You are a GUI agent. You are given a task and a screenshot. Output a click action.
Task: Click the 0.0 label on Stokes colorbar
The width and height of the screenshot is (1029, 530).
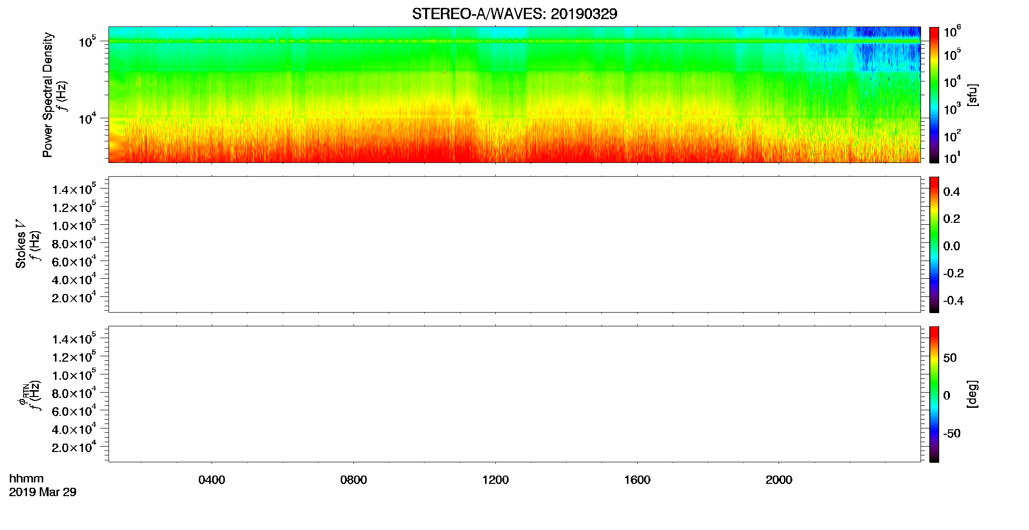[951, 246]
